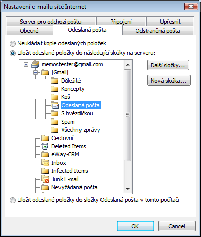Select the Odeslaná pošta tab

pos(87,30)
